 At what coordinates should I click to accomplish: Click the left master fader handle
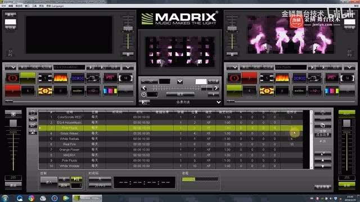[13, 123]
